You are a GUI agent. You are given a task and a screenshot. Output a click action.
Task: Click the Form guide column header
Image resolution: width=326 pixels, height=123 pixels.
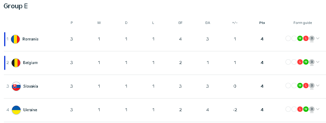click(303, 23)
